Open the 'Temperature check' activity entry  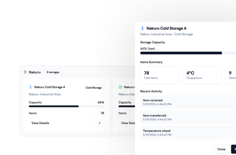[x=188, y=132]
